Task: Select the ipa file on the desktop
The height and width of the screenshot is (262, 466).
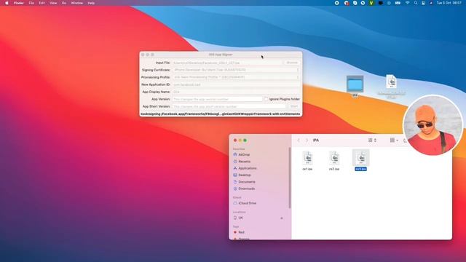Action: tap(392, 82)
